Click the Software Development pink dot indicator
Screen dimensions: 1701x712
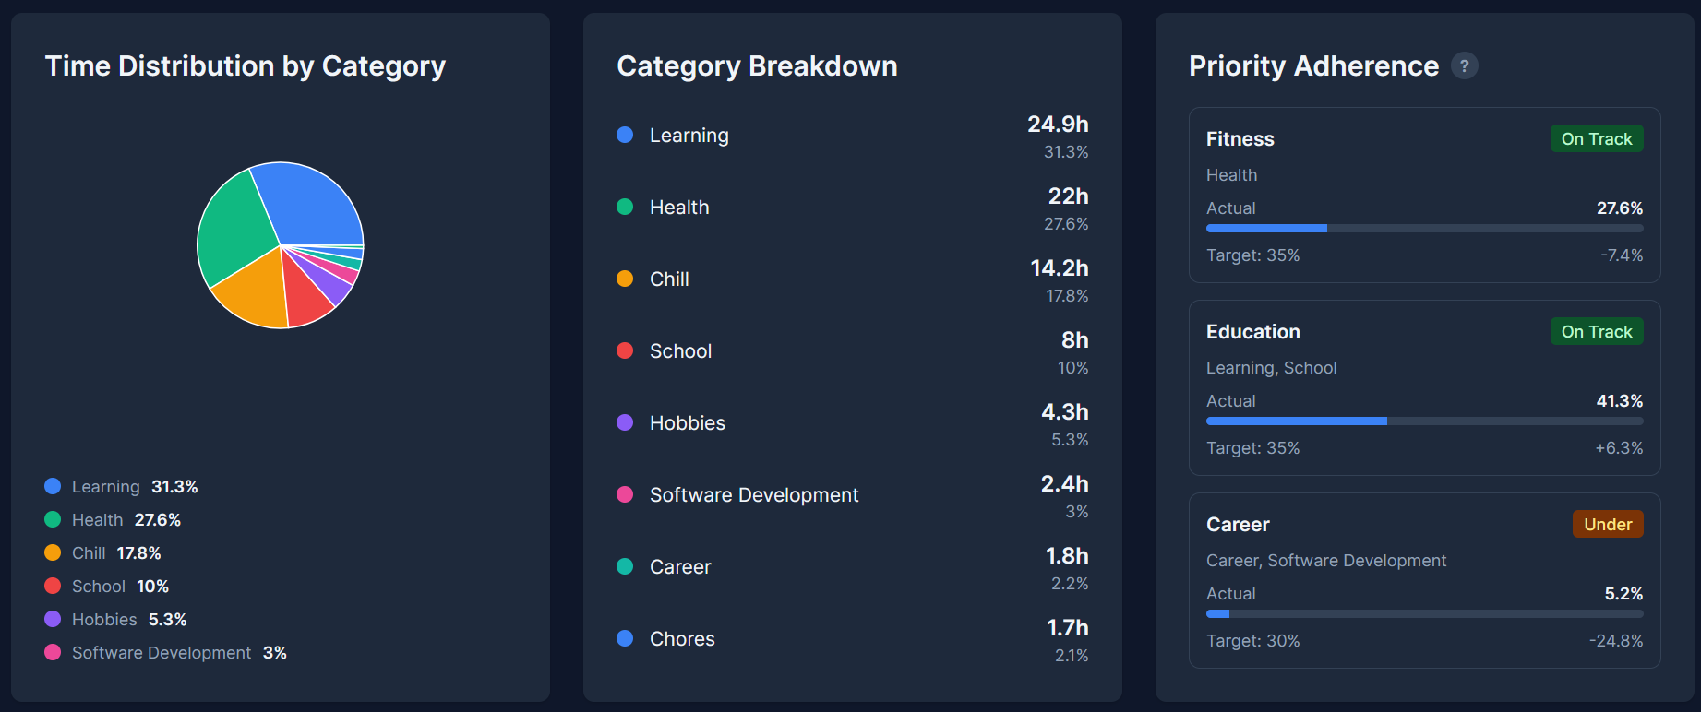pyautogui.click(x=625, y=494)
